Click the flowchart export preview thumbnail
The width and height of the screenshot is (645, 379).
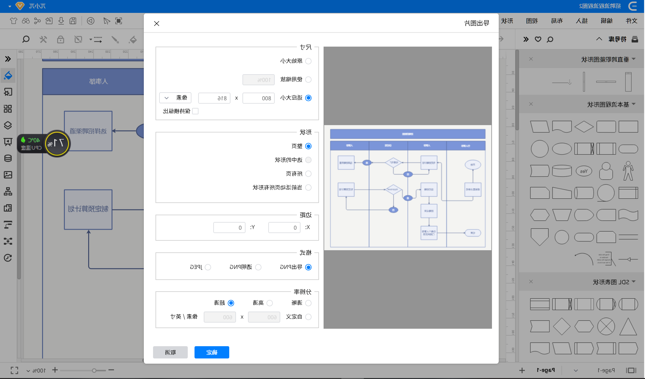pyautogui.click(x=407, y=188)
